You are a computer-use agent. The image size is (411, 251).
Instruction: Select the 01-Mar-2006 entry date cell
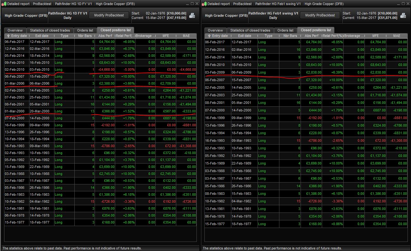pos(17,83)
